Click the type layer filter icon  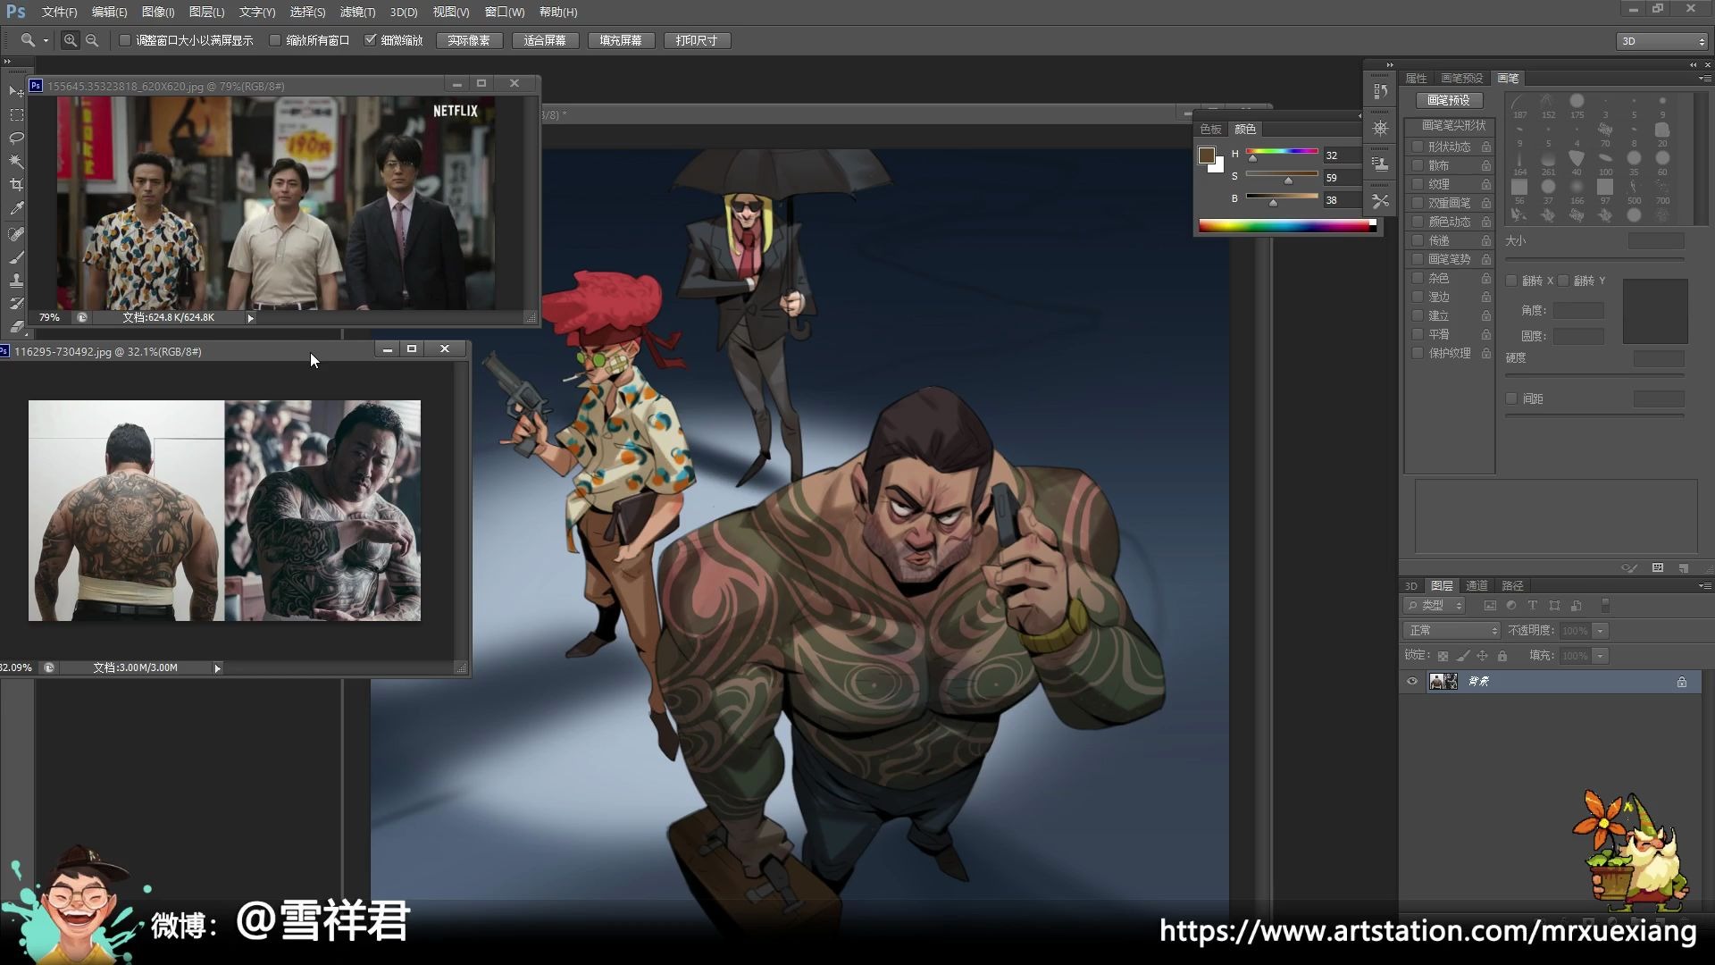1533,606
